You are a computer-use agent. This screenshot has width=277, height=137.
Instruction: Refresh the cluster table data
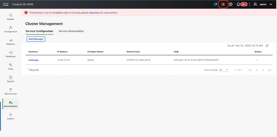coord(267,46)
